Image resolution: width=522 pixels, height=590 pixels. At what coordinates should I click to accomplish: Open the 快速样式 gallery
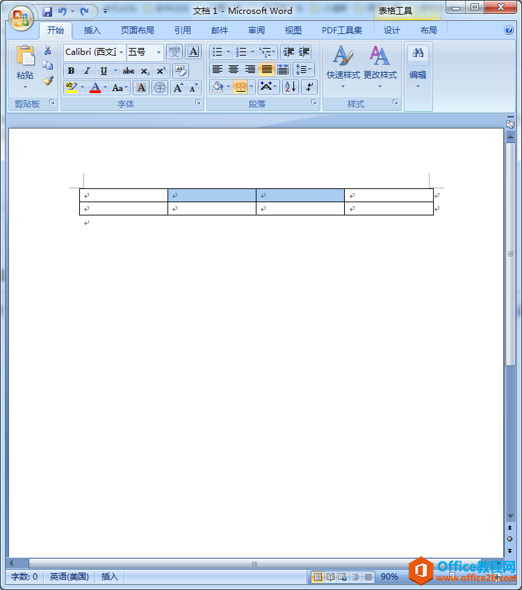pos(343,67)
